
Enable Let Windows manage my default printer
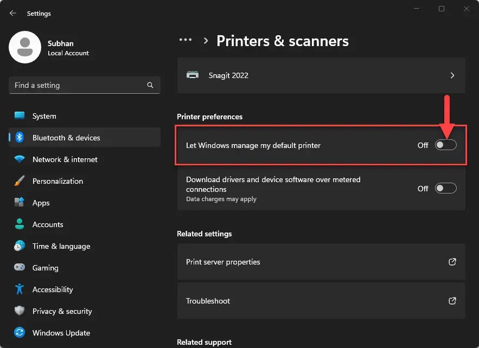pos(445,145)
